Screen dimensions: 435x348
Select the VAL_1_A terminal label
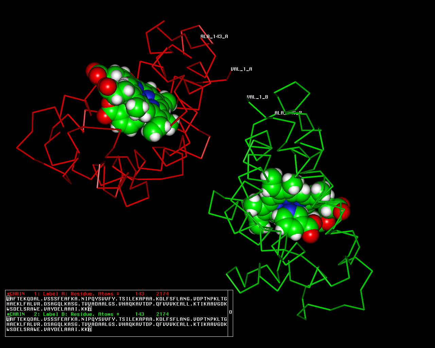(241, 69)
